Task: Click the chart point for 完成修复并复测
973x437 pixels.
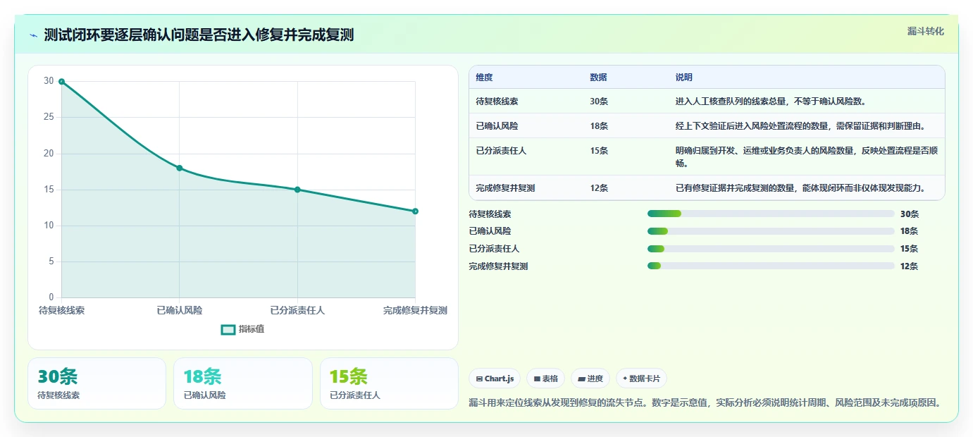Action: (415, 211)
